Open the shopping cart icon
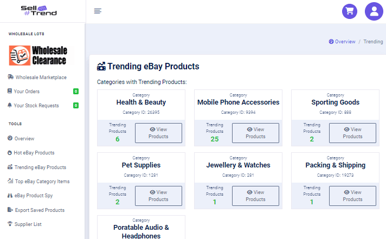Screen dimensions: 386x239 (x=350, y=11)
